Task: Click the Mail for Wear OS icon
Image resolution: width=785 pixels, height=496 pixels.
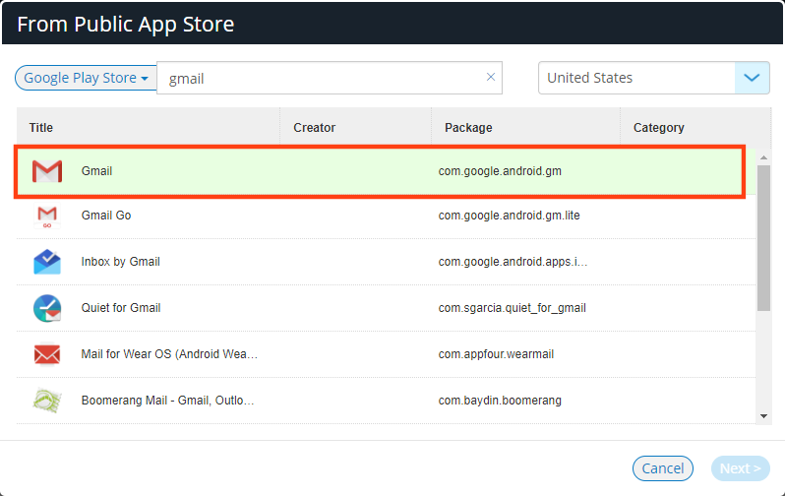Action: tap(47, 354)
